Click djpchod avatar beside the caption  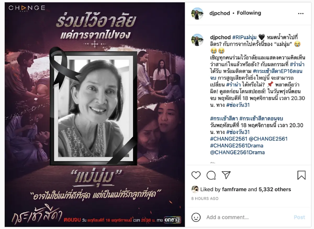click(197, 40)
